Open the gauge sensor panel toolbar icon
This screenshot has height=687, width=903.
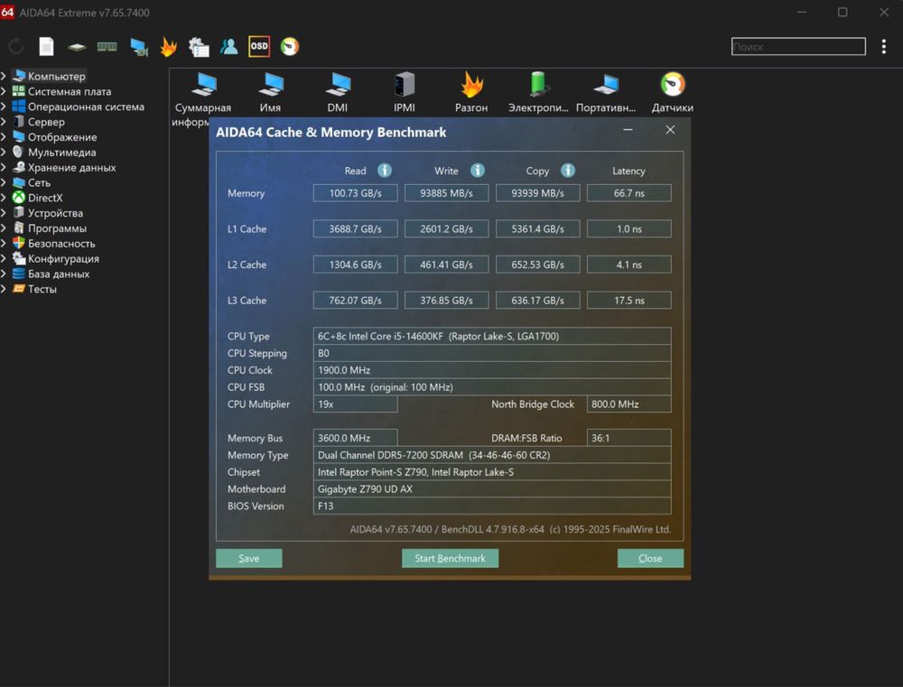coord(290,47)
